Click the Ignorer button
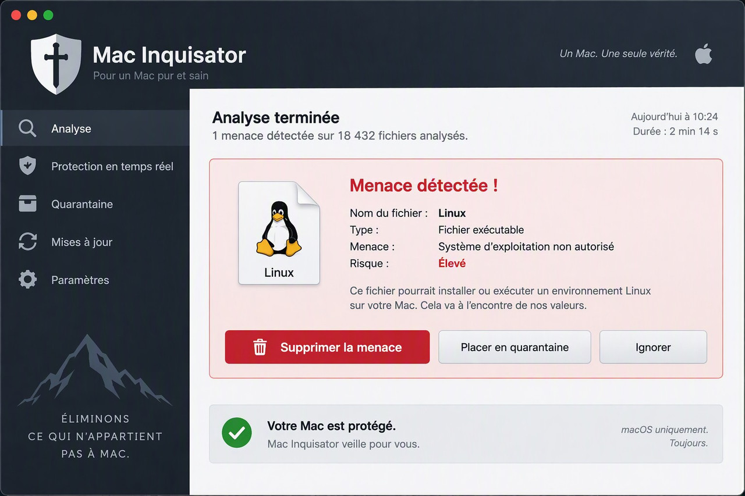745x496 pixels. pos(653,347)
